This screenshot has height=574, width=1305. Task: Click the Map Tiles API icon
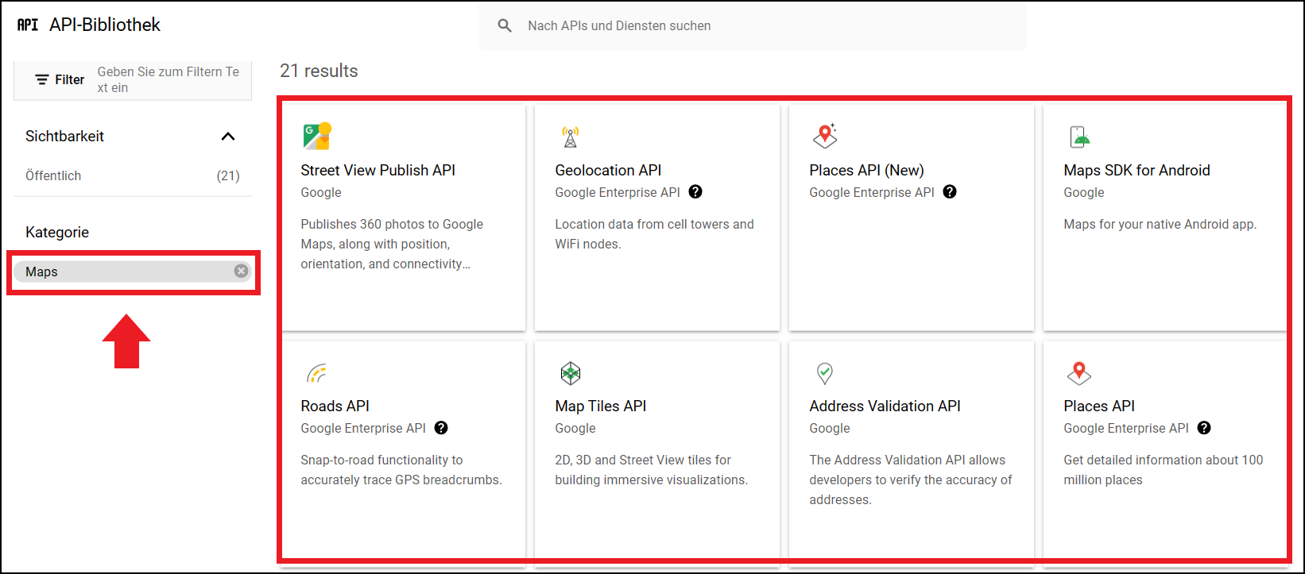coord(571,372)
